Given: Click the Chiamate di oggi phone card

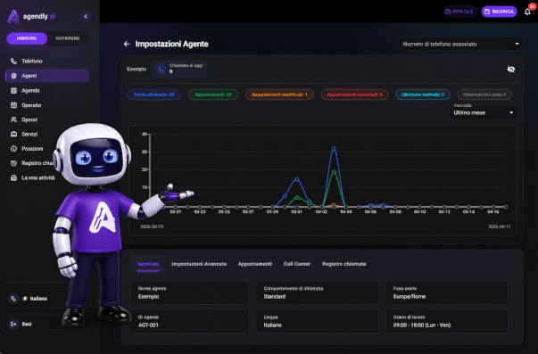Looking at the screenshot, I should [x=179, y=69].
